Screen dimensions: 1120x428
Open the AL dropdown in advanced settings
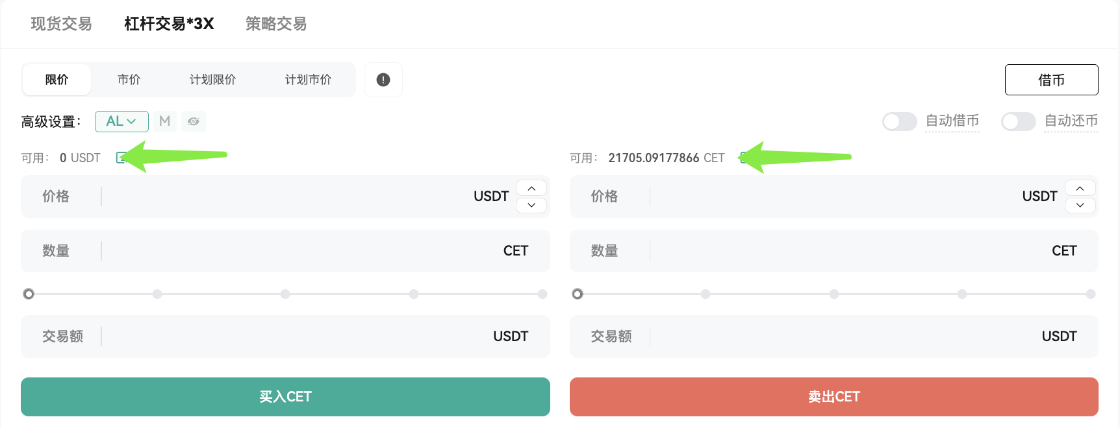pos(121,121)
